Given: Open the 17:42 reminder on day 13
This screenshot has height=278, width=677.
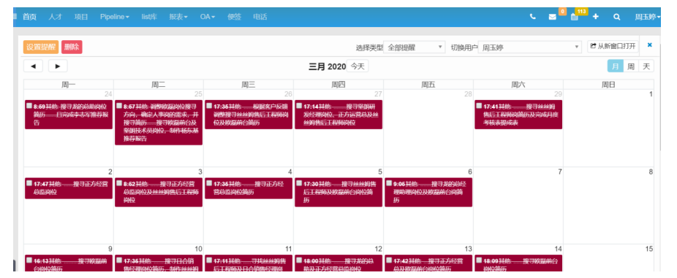Looking at the screenshot, I should [428, 263].
